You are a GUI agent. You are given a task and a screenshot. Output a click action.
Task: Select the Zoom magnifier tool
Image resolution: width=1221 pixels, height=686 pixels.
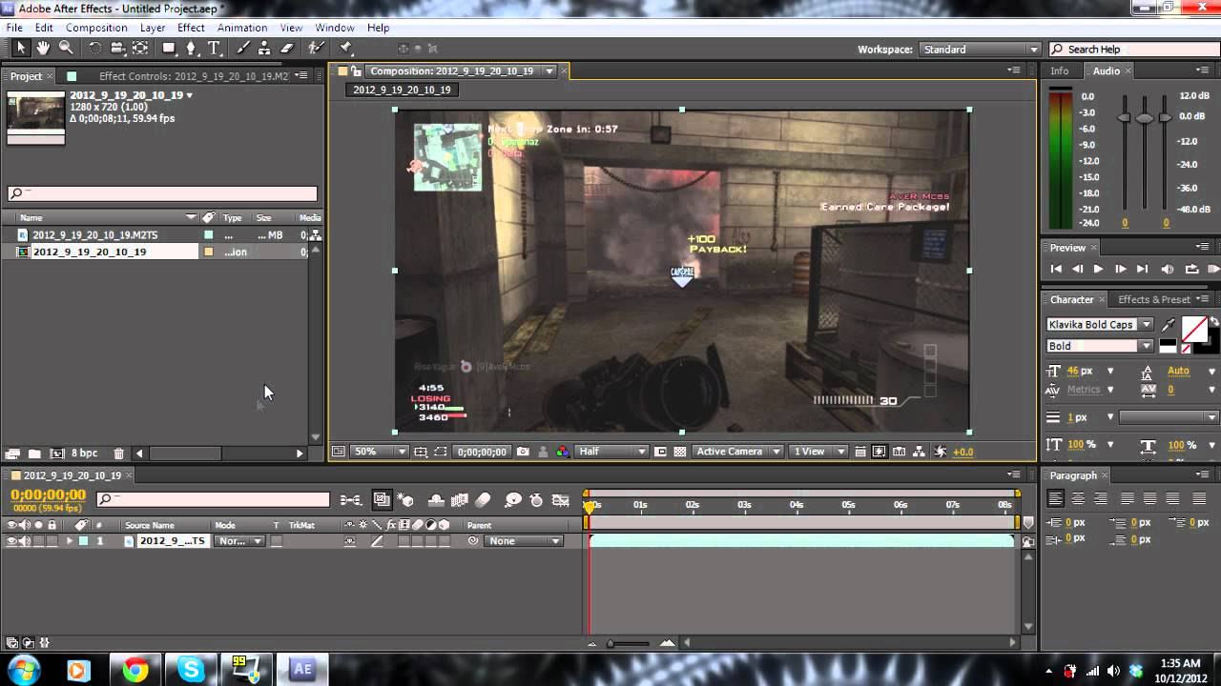pos(66,48)
